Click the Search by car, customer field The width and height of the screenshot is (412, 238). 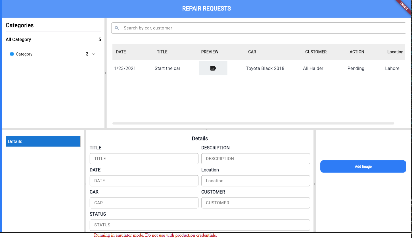(261, 28)
